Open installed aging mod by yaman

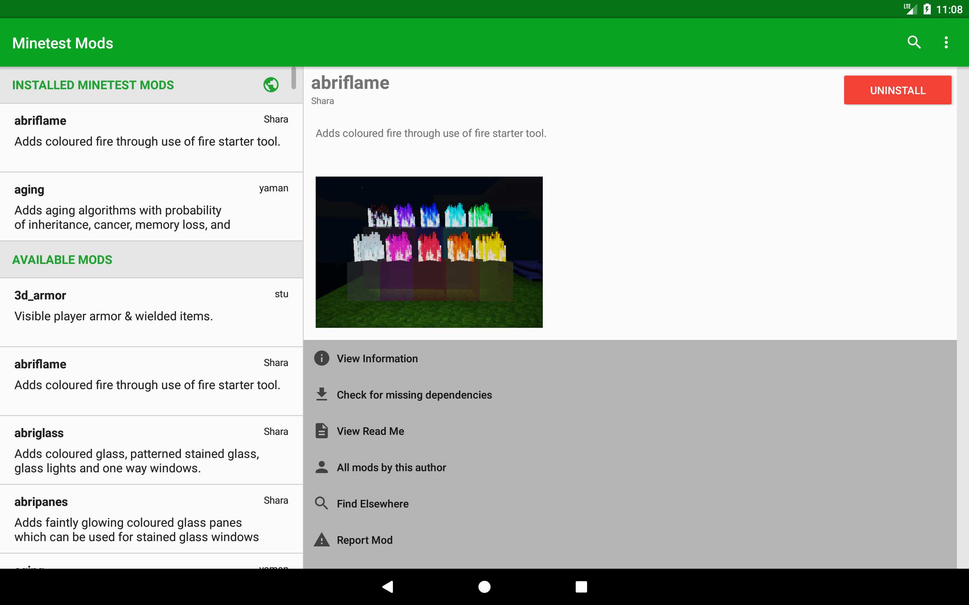point(151,206)
